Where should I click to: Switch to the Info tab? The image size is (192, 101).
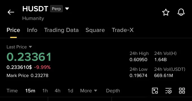coord(32,30)
